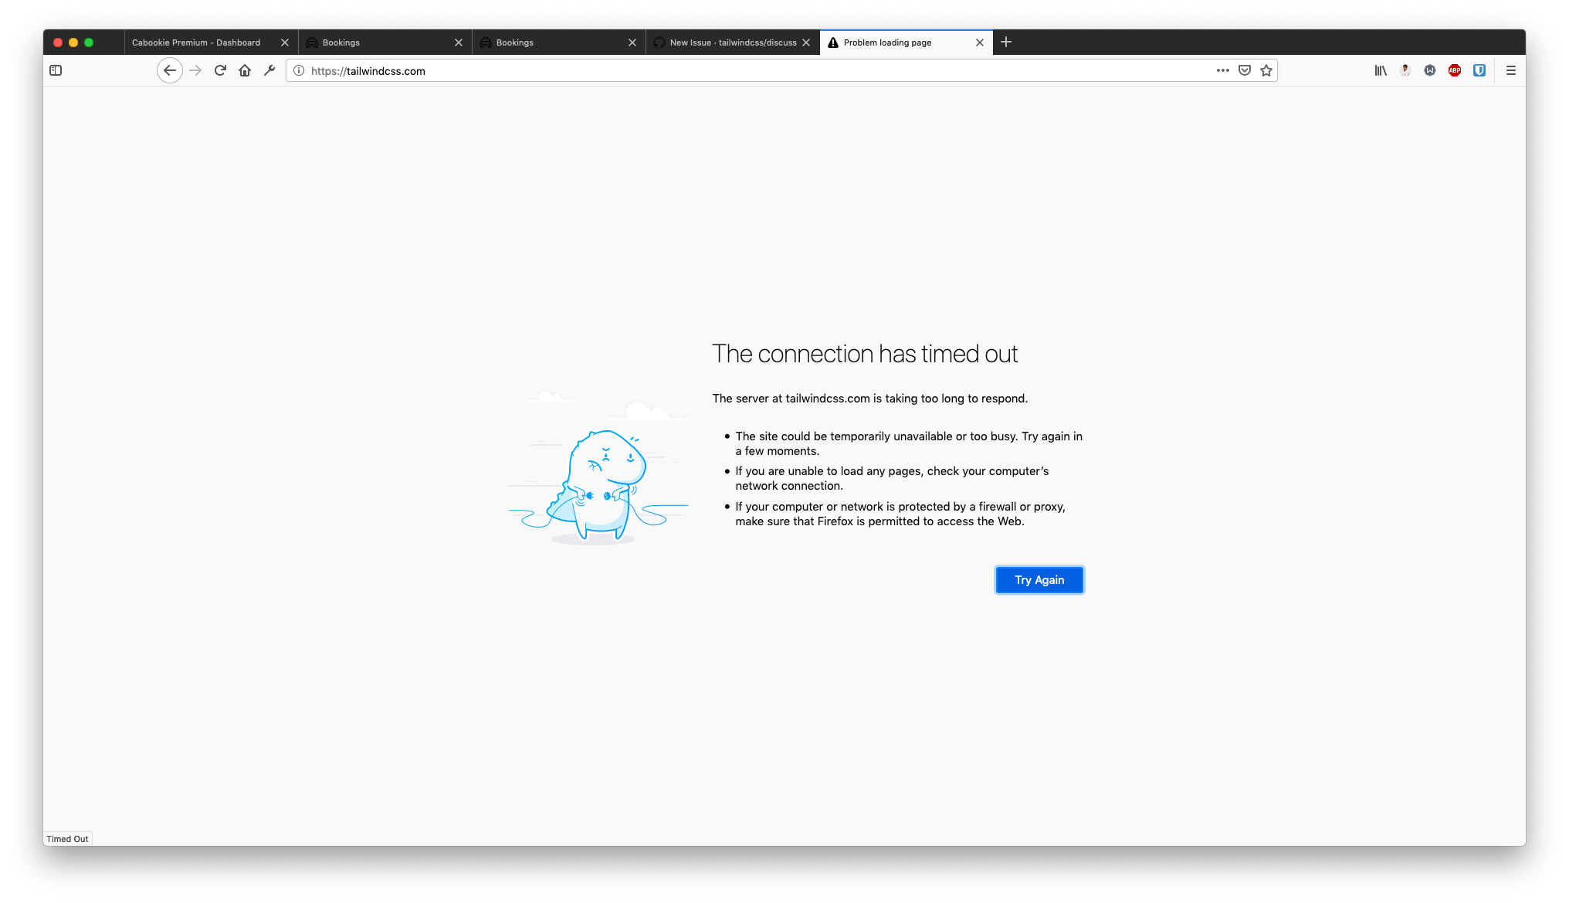Save page to Pocket
The height and width of the screenshot is (903, 1569).
[x=1245, y=70]
